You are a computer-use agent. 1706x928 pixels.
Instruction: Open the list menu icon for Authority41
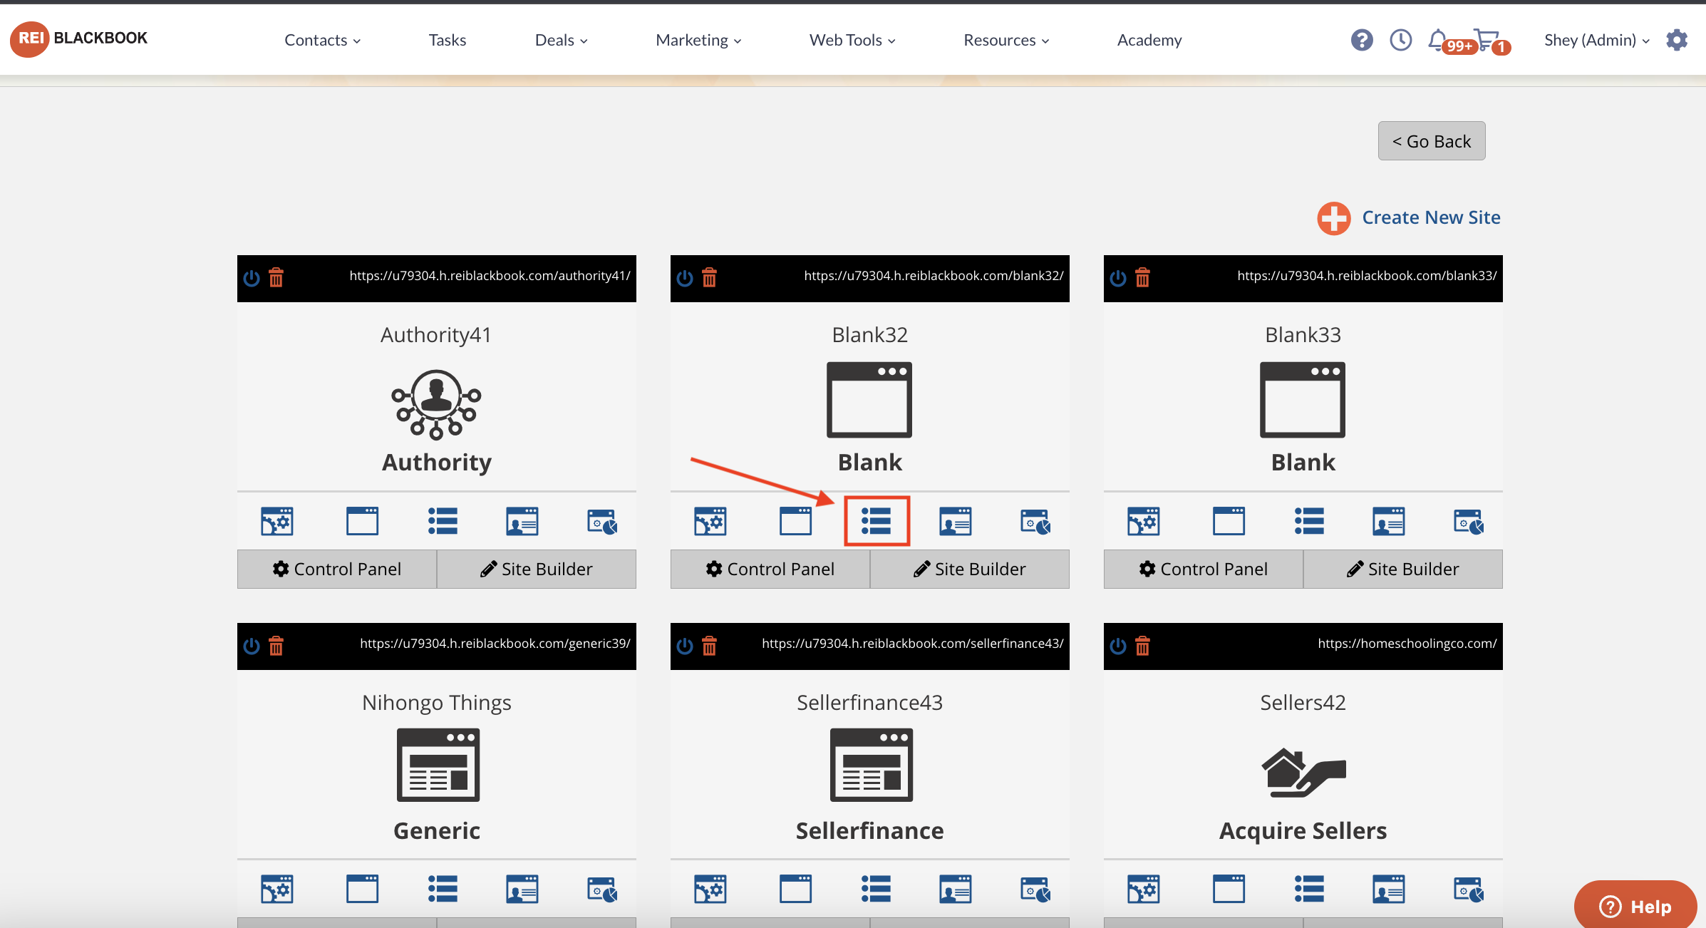pyautogui.click(x=443, y=521)
